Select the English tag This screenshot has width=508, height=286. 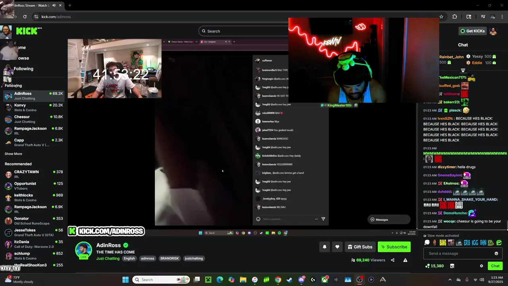pos(129,258)
